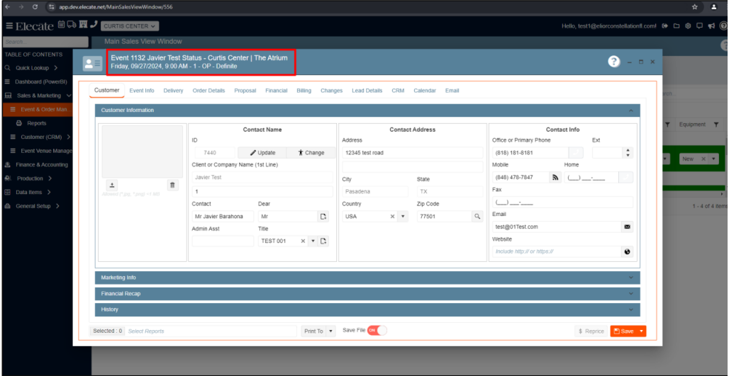Open the Print To dropdown arrow
Viewport: 729px width, 376px height.
pyautogui.click(x=330, y=331)
